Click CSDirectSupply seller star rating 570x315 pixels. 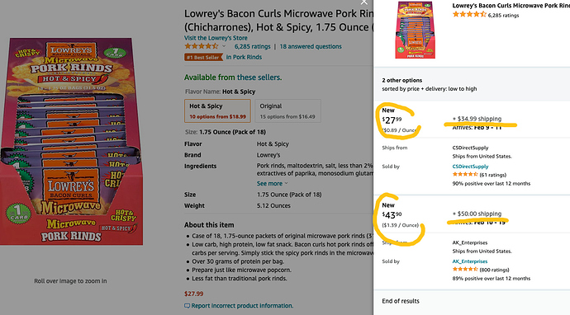465,175
